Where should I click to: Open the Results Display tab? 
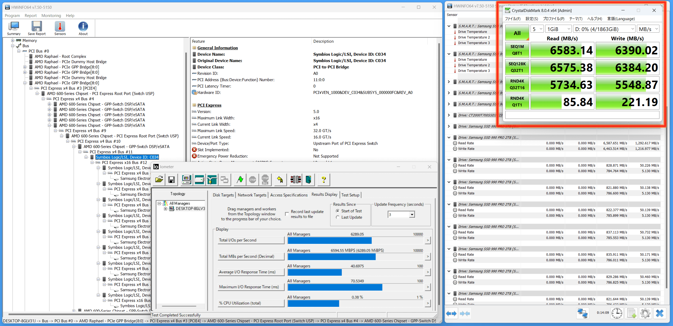[x=324, y=194]
